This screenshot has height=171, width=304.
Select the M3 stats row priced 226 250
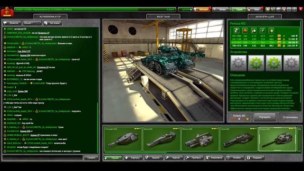click(265, 46)
